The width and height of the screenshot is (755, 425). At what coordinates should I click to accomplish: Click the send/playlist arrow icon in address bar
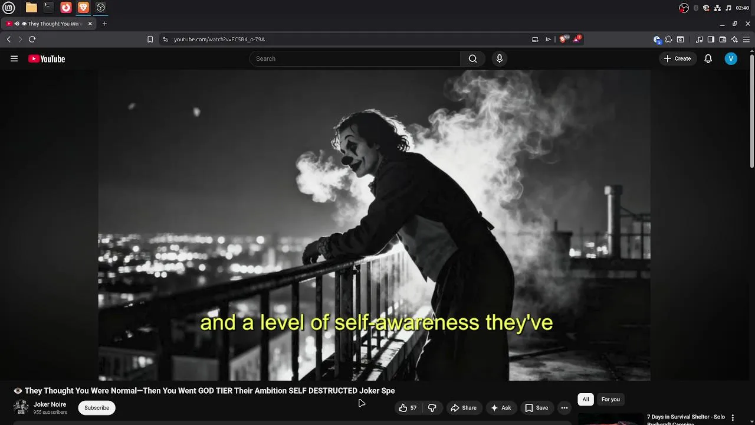tap(548, 39)
